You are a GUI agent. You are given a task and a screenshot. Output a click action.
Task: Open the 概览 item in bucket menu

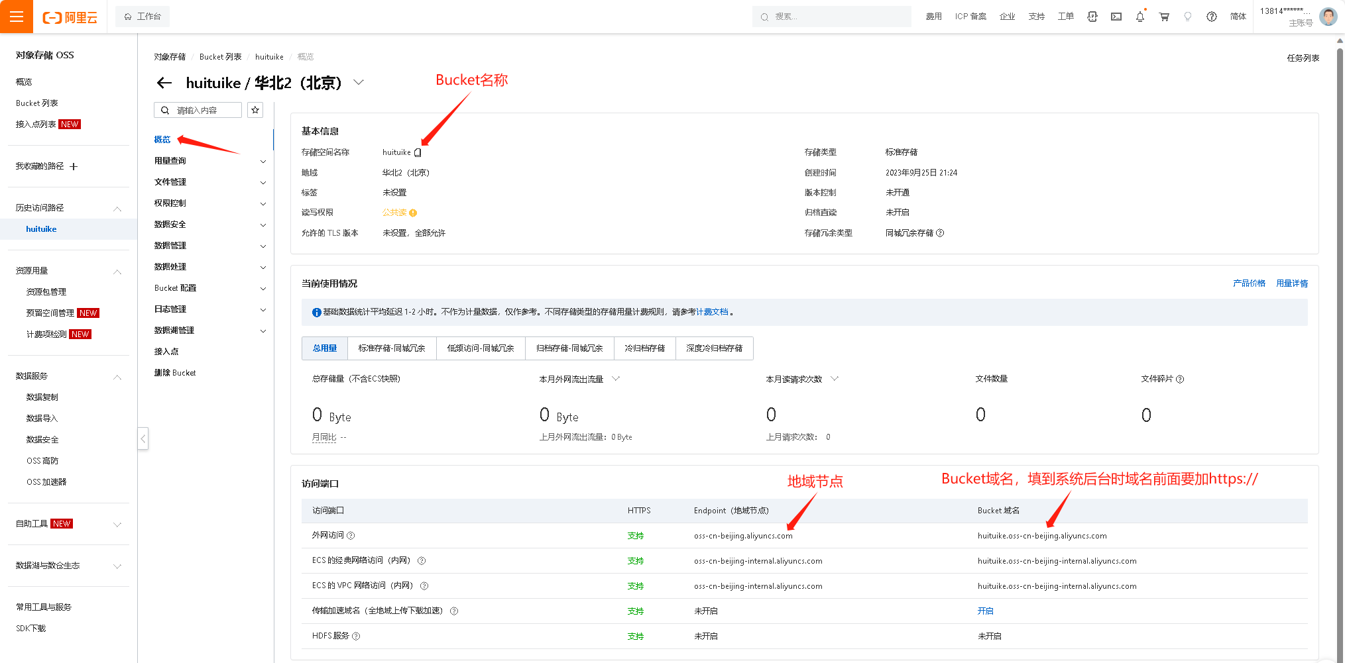coord(162,140)
